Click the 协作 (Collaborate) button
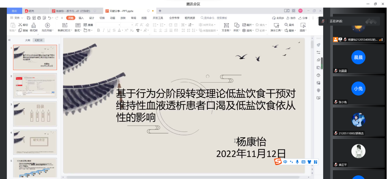 pyautogui.click(x=291, y=18)
